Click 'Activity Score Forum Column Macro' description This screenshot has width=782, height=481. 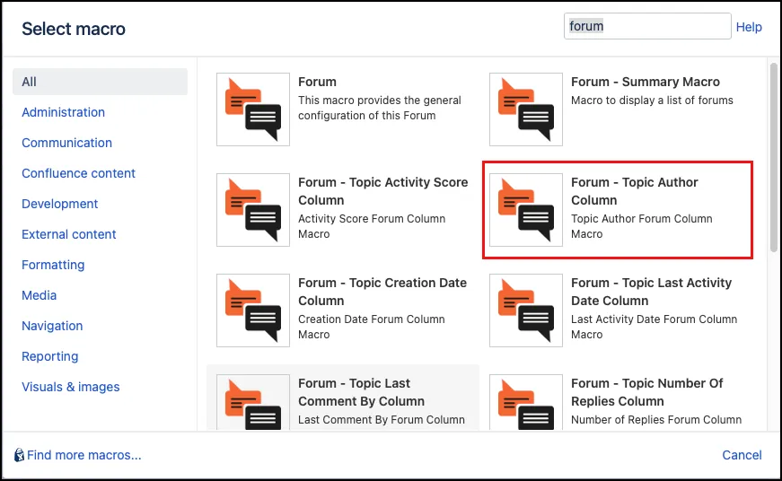point(372,226)
